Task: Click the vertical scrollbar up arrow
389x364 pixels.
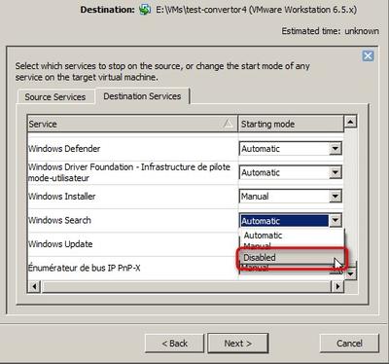Action: coord(350,122)
